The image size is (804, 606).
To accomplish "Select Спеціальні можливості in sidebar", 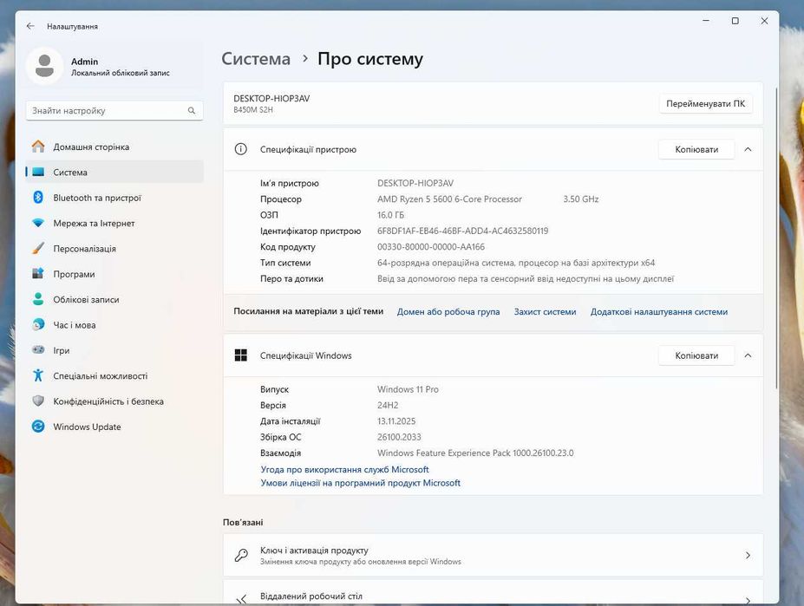I will (x=114, y=375).
